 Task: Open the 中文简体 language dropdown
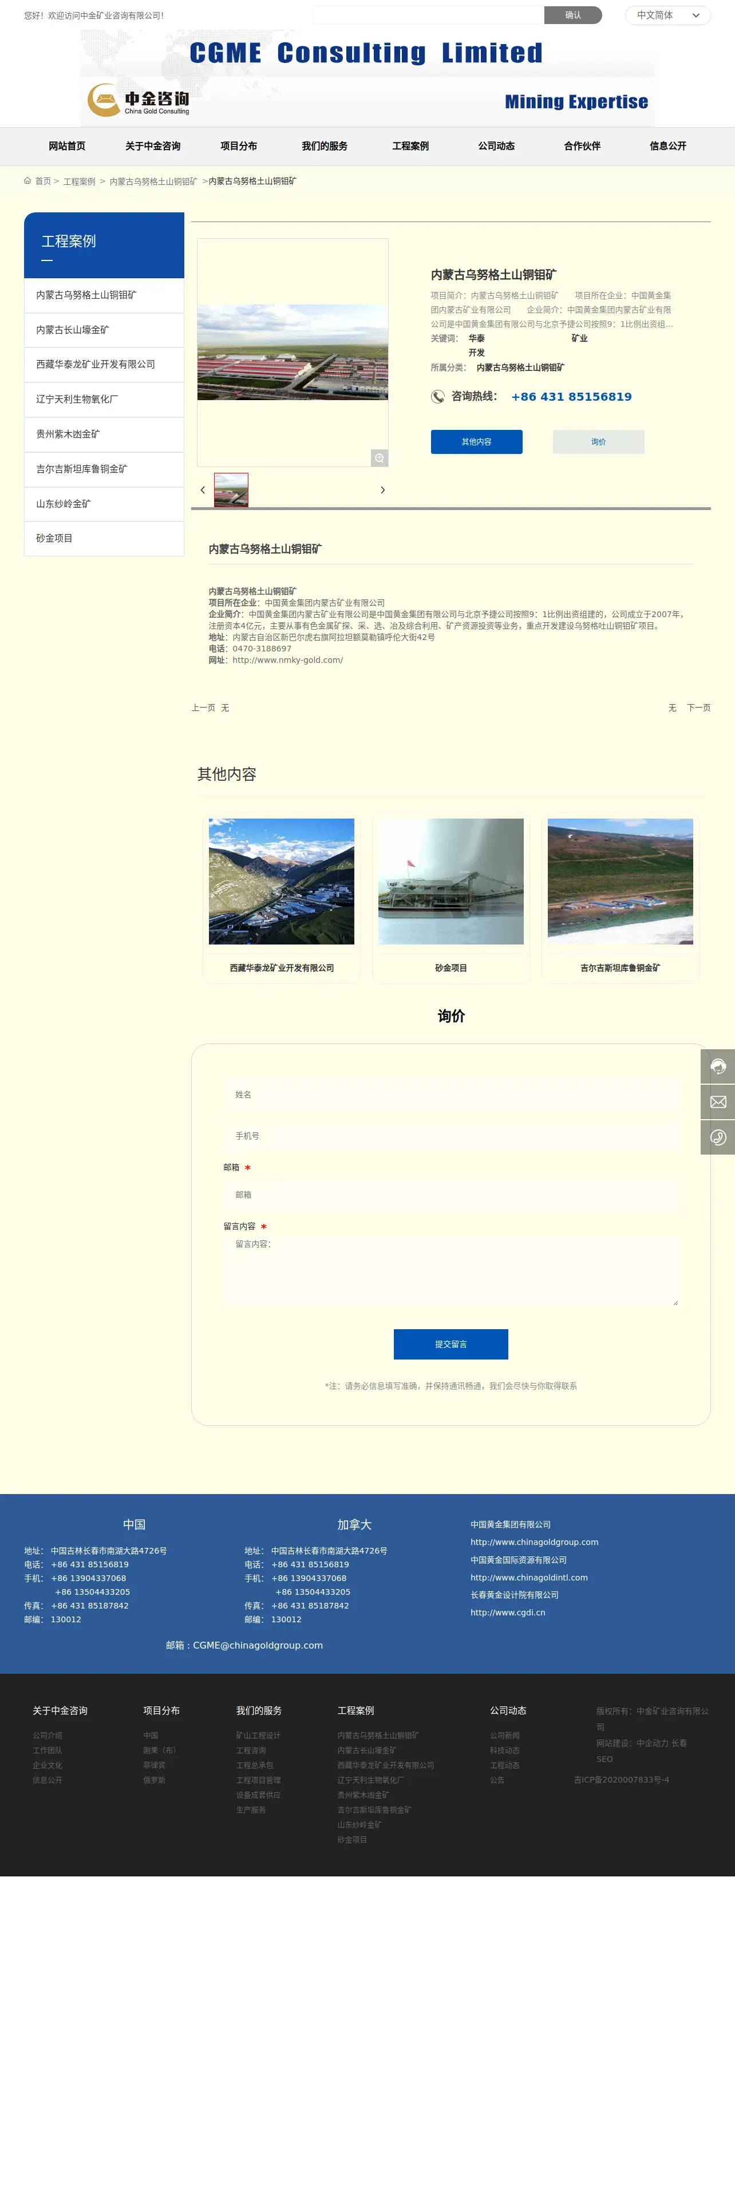click(x=667, y=15)
